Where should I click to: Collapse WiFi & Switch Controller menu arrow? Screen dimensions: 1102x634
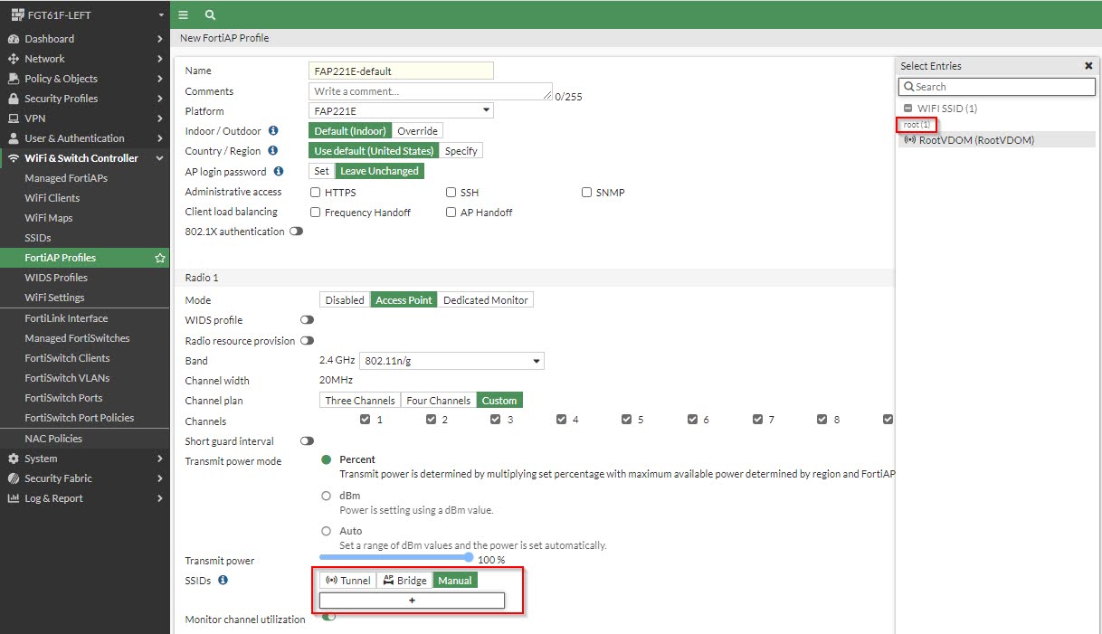(159, 158)
